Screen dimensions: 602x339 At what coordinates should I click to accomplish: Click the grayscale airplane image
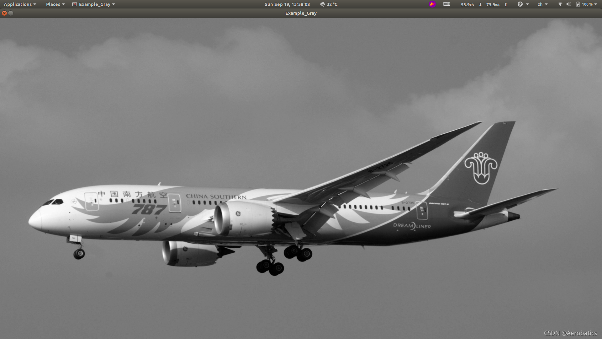pos(301,178)
